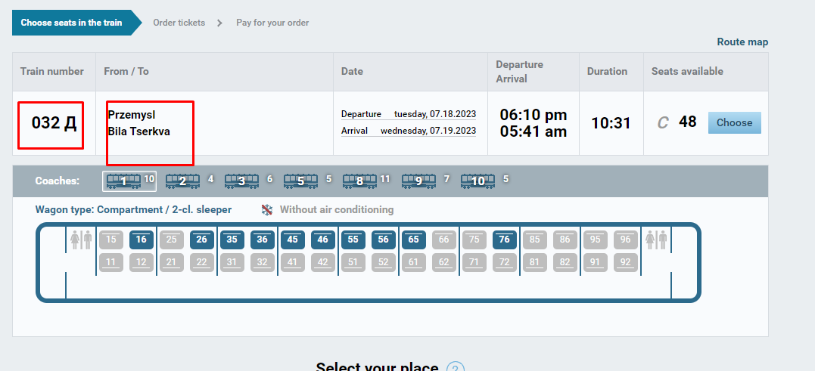Image resolution: width=815 pixels, height=371 pixels.
Task: Click the Przemysl station name
Action: tap(132, 115)
